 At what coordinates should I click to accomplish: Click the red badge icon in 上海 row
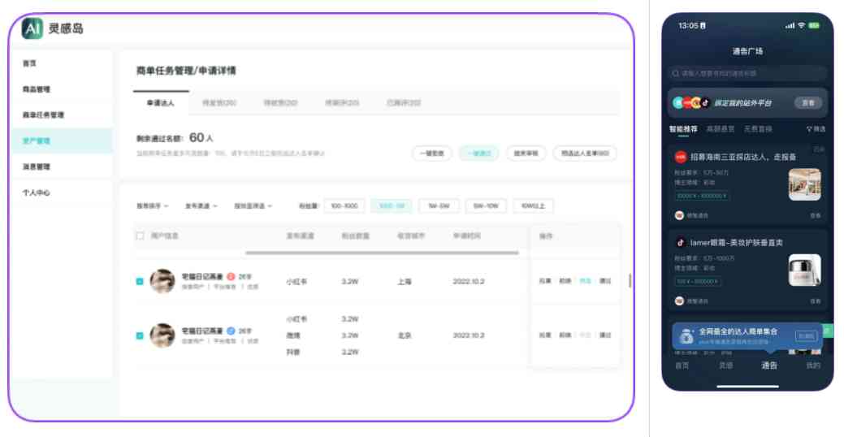pyautogui.click(x=231, y=277)
